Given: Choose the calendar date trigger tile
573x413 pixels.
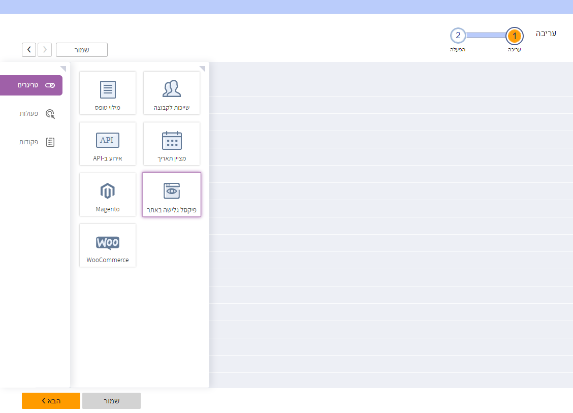Looking at the screenshot, I should pos(172,144).
